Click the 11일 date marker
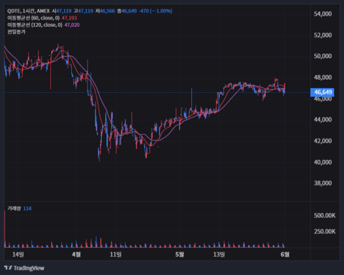The image size is (344, 275). tap(116, 254)
